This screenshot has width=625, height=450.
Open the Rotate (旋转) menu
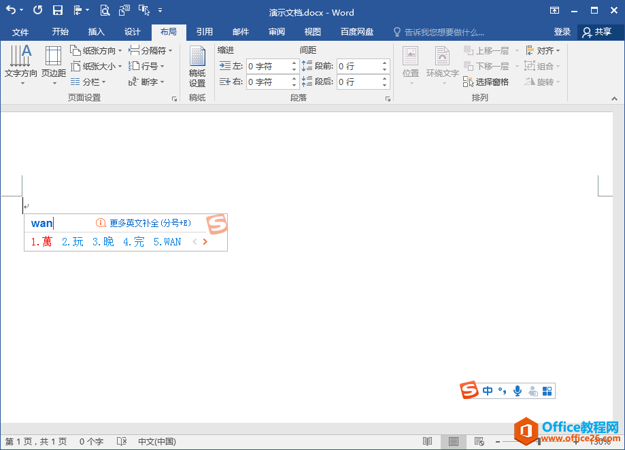pos(543,82)
